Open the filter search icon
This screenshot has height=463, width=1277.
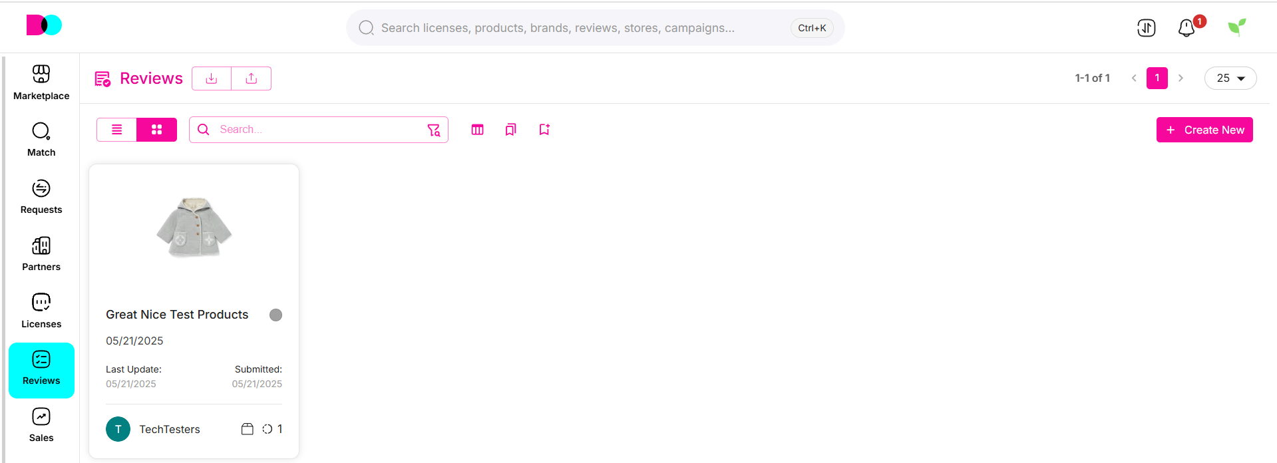click(x=434, y=130)
